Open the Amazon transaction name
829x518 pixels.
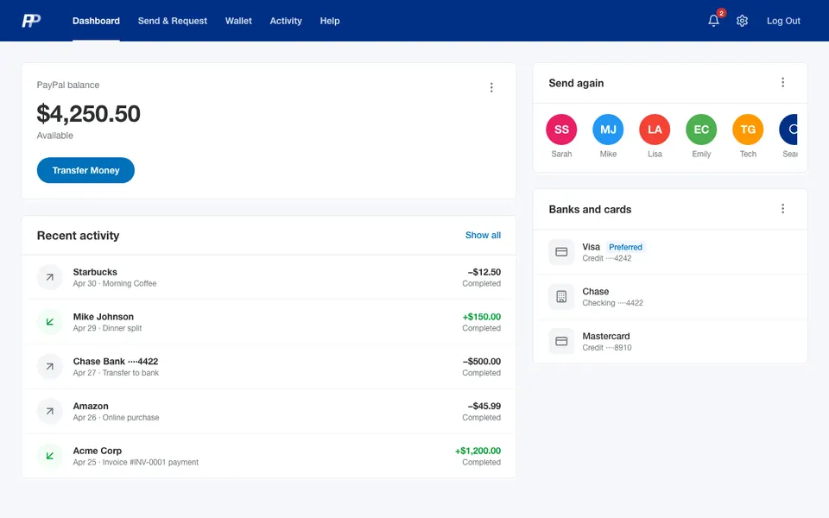pyautogui.click(x=91, y=406)
